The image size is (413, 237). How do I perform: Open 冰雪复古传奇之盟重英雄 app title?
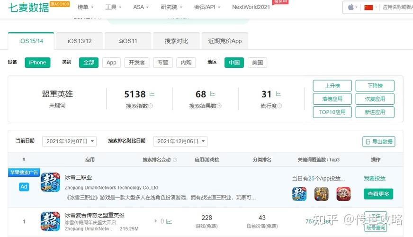95,215
